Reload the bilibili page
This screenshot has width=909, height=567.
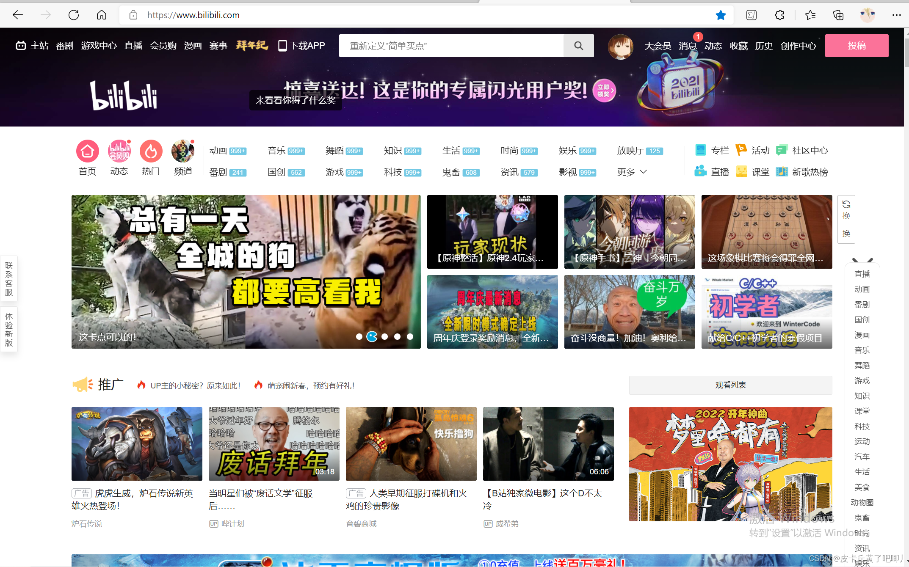(x=74, y=15)
